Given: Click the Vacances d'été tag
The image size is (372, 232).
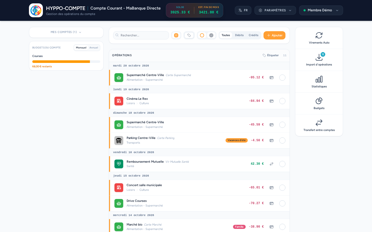Looking at the screenshot, I should tap(237, 140).
